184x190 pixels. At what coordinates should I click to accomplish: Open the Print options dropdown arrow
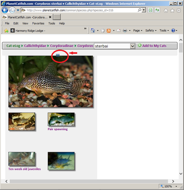point(130,30)
